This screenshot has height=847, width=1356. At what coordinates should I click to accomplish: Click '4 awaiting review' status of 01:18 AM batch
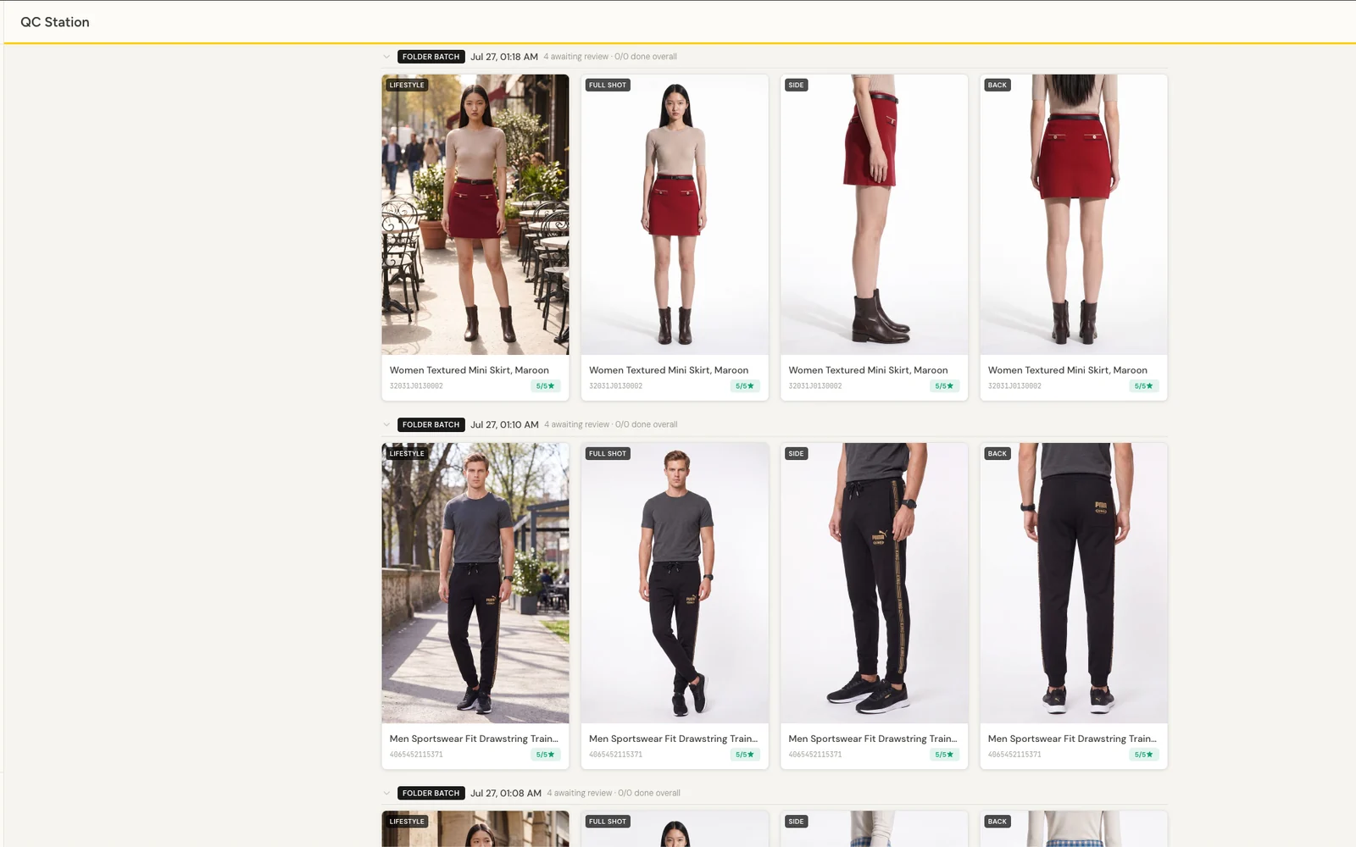point(576,57)
